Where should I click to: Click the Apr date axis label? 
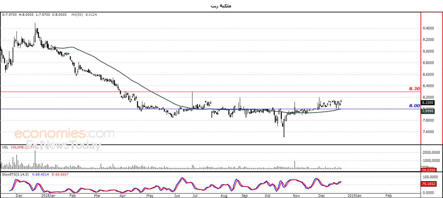(x=123, y=196)
